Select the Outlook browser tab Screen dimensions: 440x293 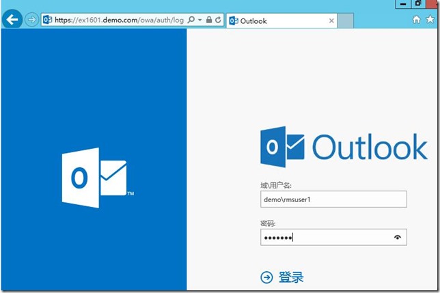(281, 20)
